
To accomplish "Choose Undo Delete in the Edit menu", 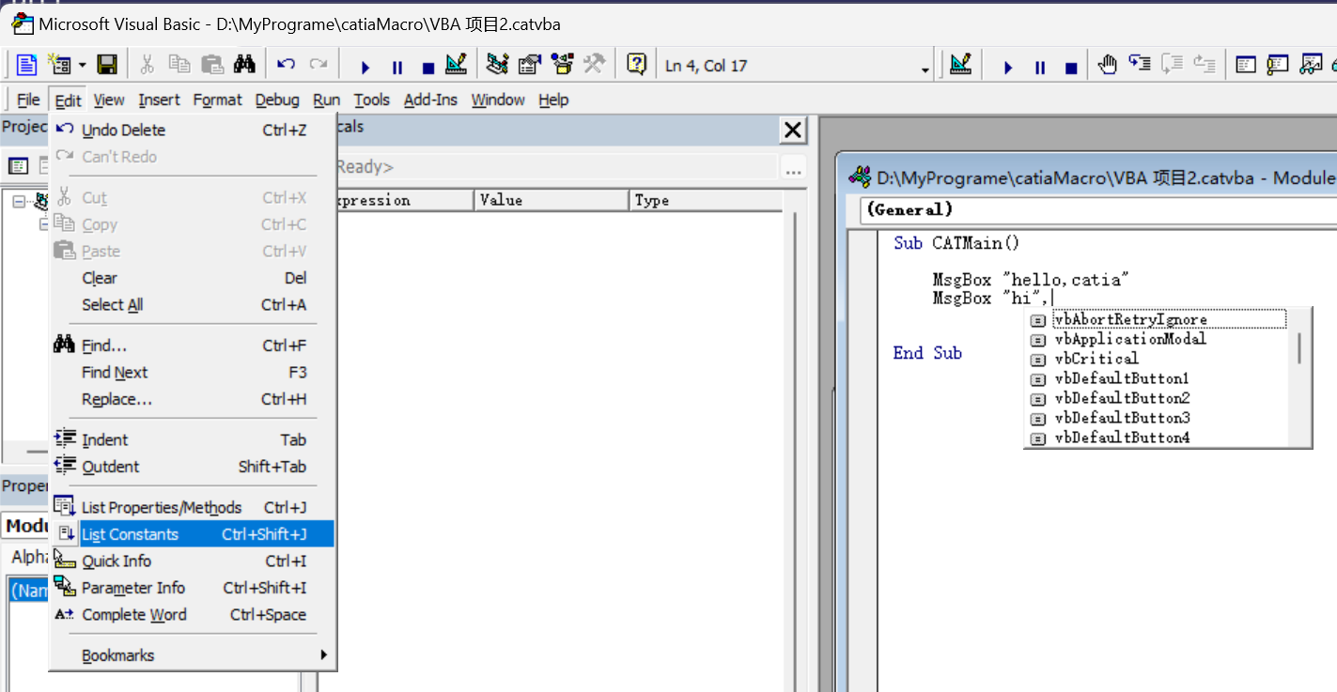I will click(x=193, y=131).
